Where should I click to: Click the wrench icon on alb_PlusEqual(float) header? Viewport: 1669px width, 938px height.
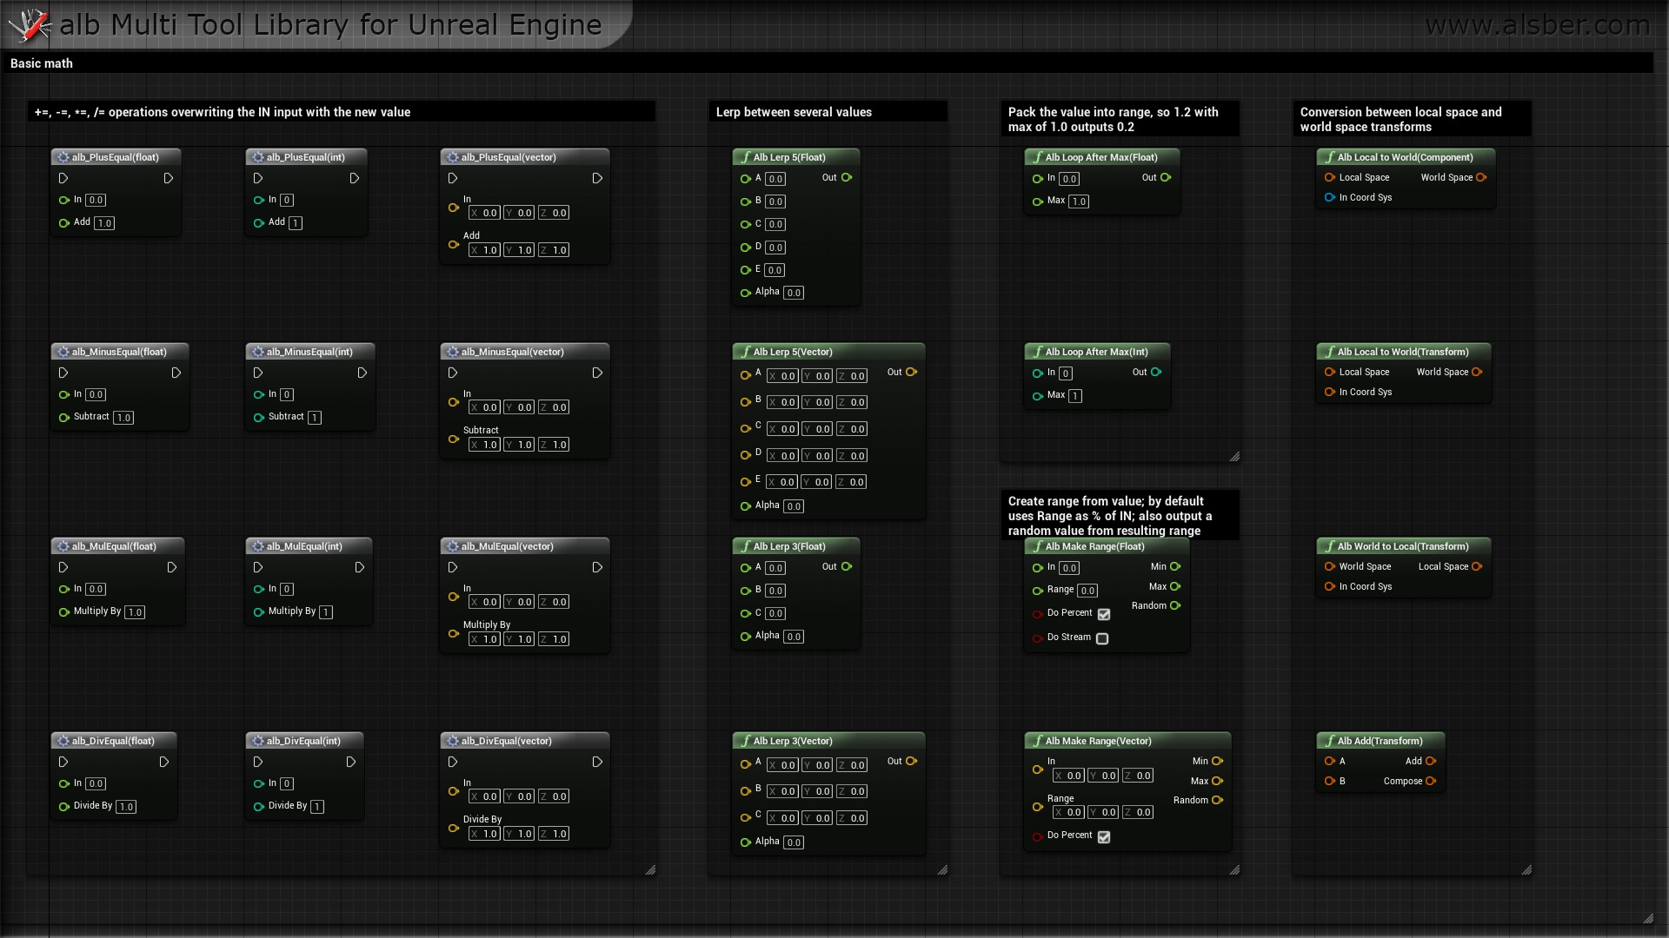click(x=63, y=157)
